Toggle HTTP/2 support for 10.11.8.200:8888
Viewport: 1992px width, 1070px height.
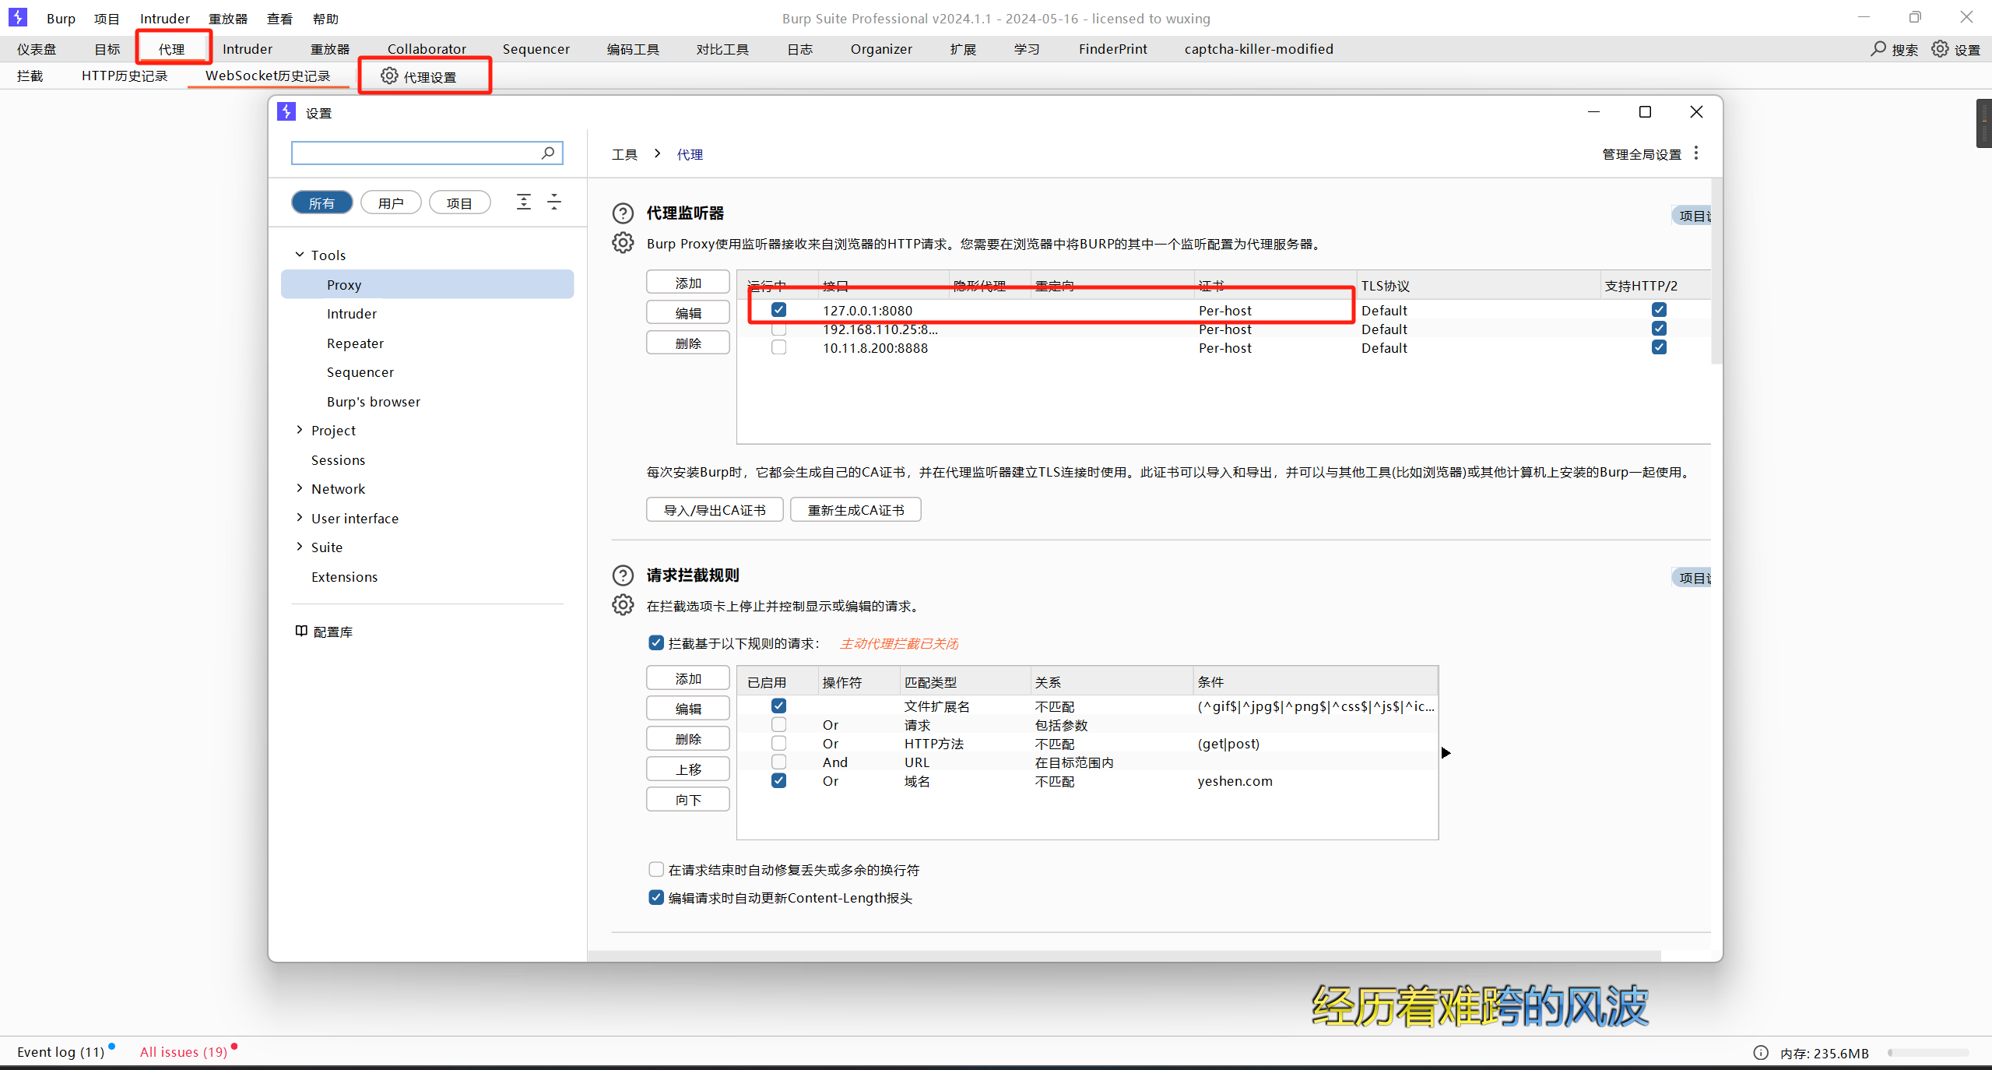1659,347
